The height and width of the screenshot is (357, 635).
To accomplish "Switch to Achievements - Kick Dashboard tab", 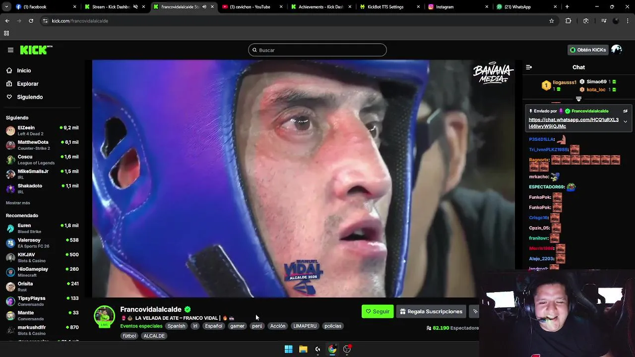I will coord(320,7).
